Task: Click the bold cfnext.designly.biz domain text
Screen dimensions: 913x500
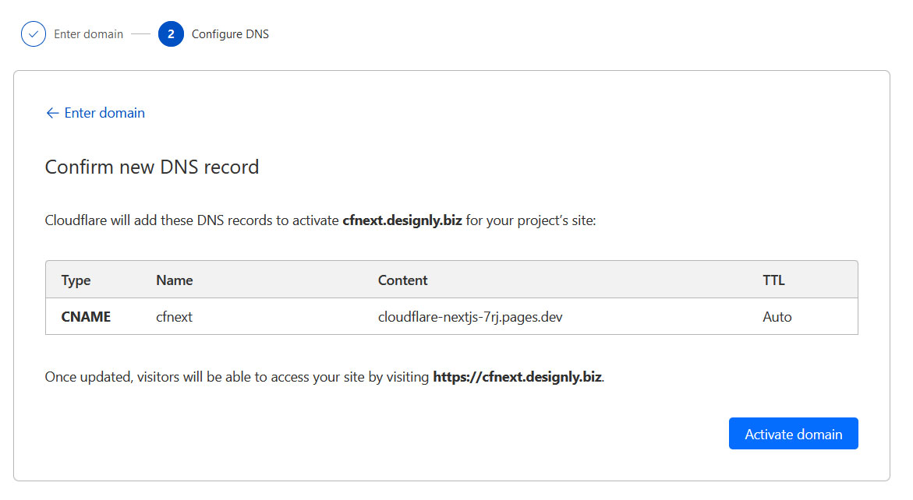Action: [x=402, y=221]
